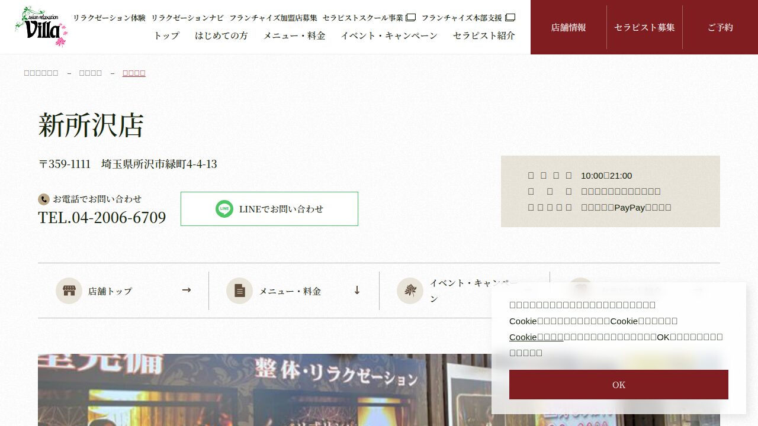Viewport: 758px width, 426px height.
Task: Click the green LINE icon
Action: tap(224, 209)
